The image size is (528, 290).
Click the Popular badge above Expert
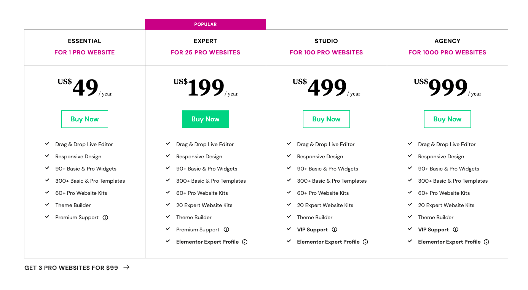click(206, 24)
